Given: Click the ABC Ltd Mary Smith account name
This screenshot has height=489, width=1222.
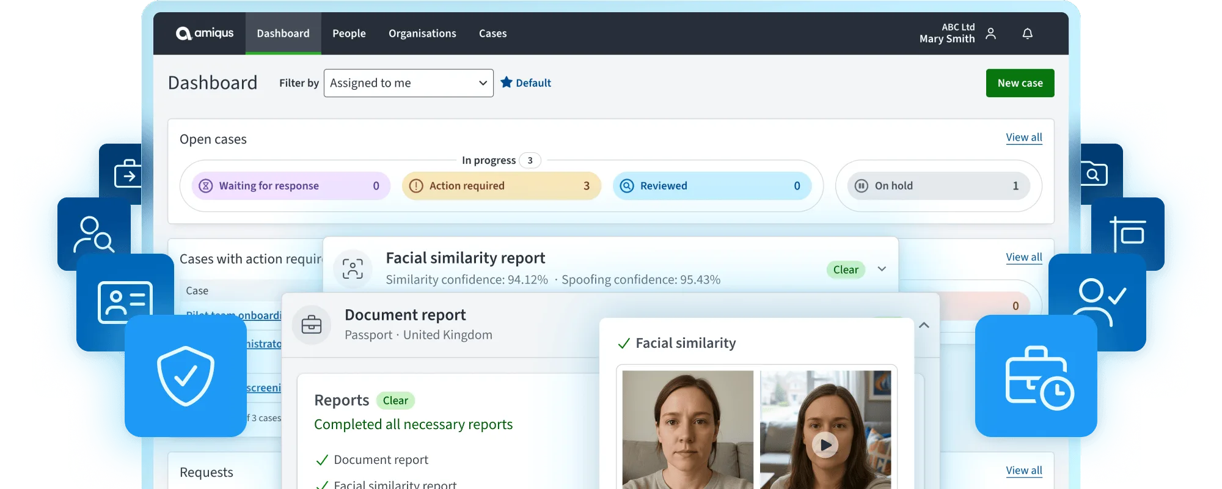Looking at the screenshot, I should (947, 33).
